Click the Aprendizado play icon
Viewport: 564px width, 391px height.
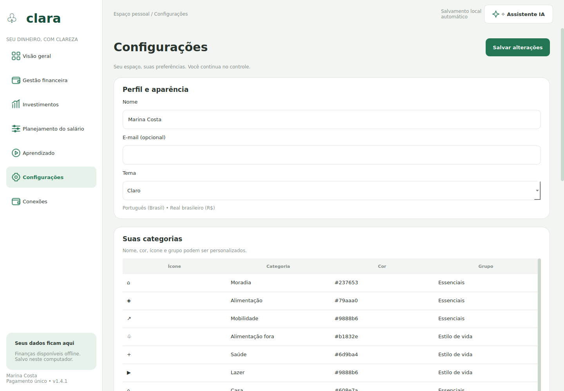coord(16,153)
